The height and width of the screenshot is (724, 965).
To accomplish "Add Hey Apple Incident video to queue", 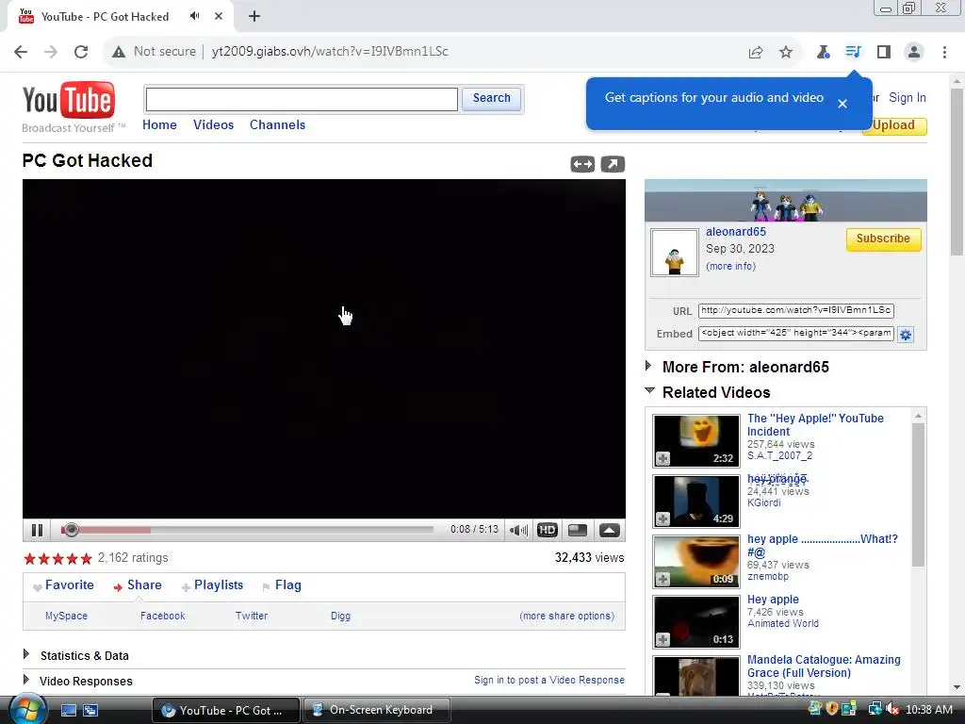I will pyautogui.click(x=662, y=459).
